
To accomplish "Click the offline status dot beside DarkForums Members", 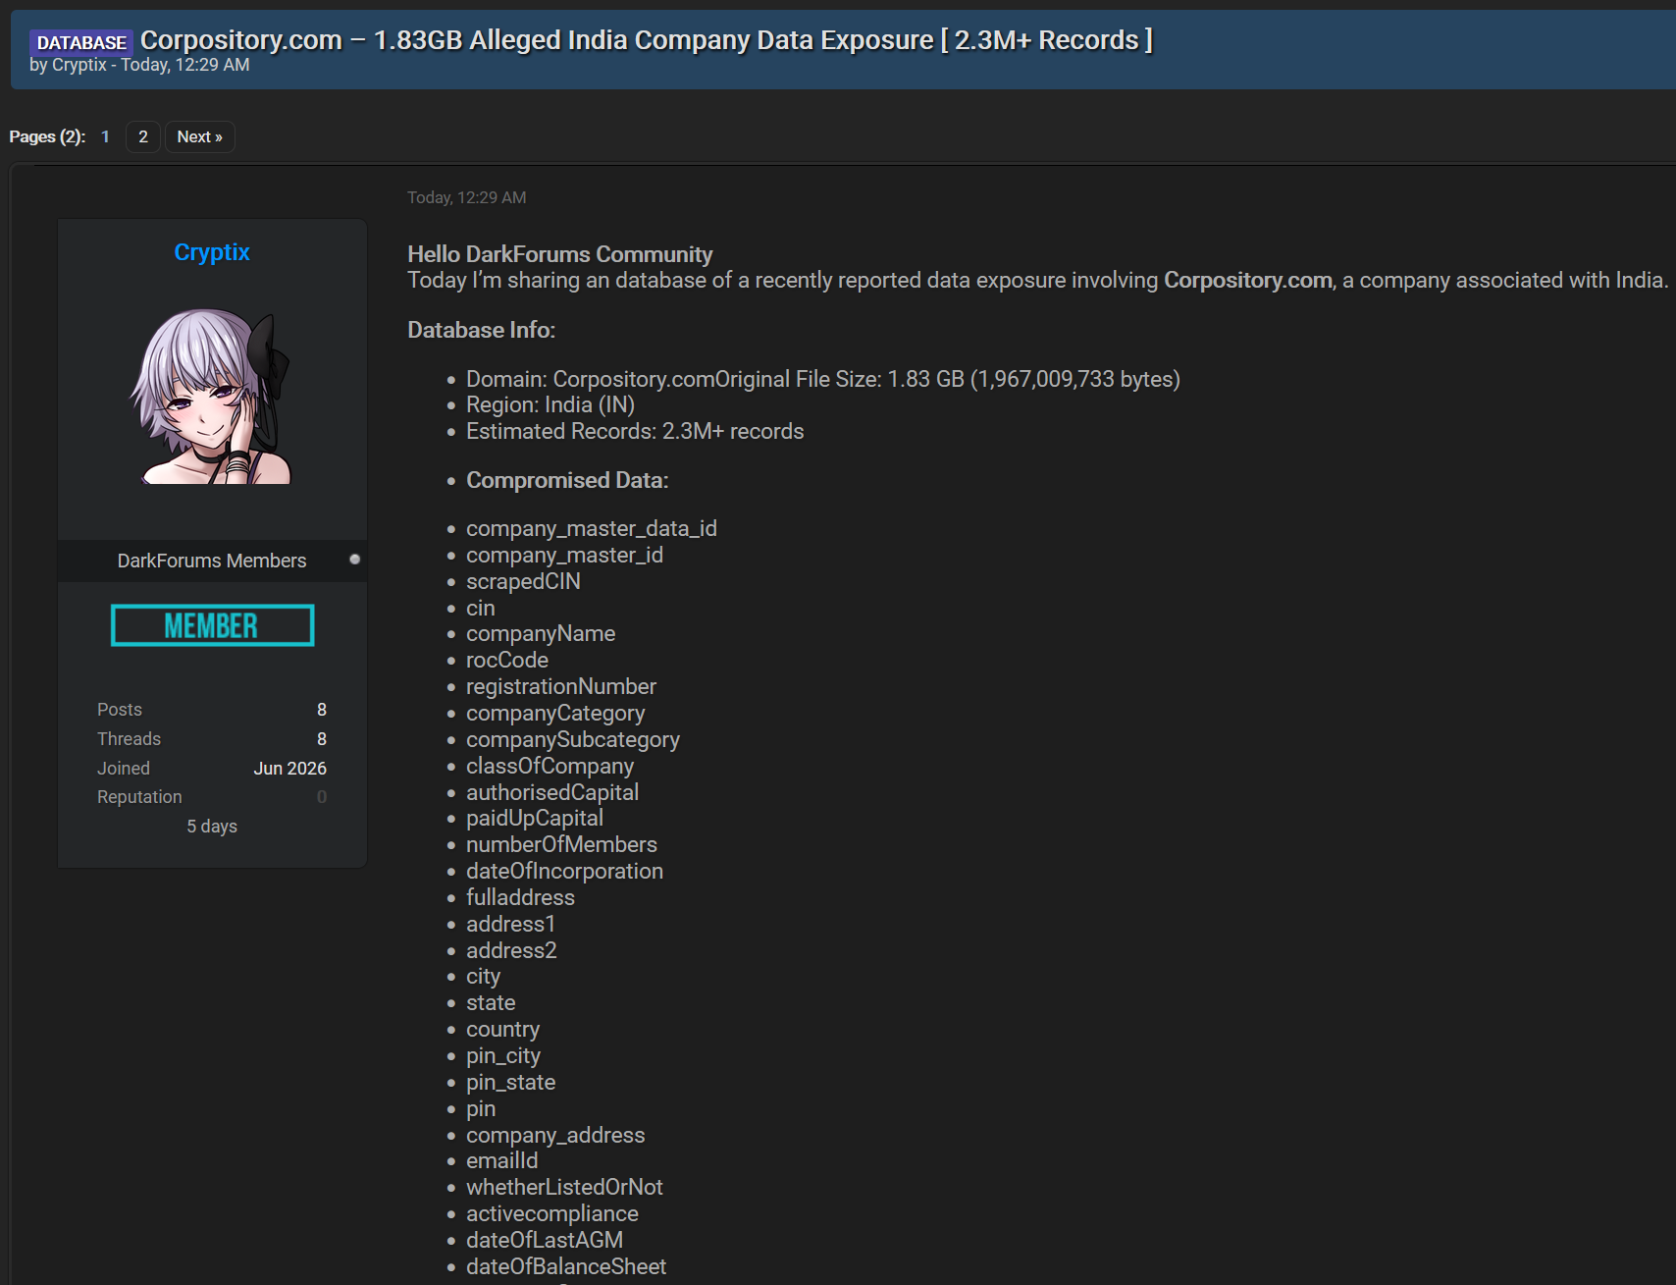I will (x=355, y=560).
